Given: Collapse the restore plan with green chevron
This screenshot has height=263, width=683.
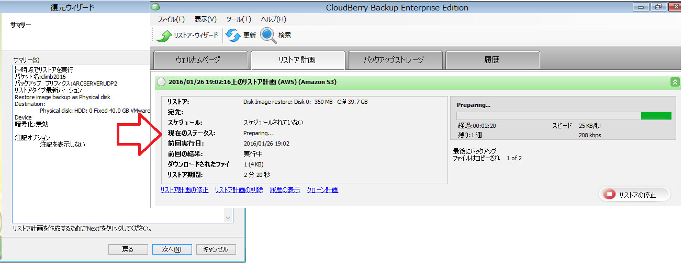Looking at the screenshot, I should pyautogui.click(x=675, y=82).
